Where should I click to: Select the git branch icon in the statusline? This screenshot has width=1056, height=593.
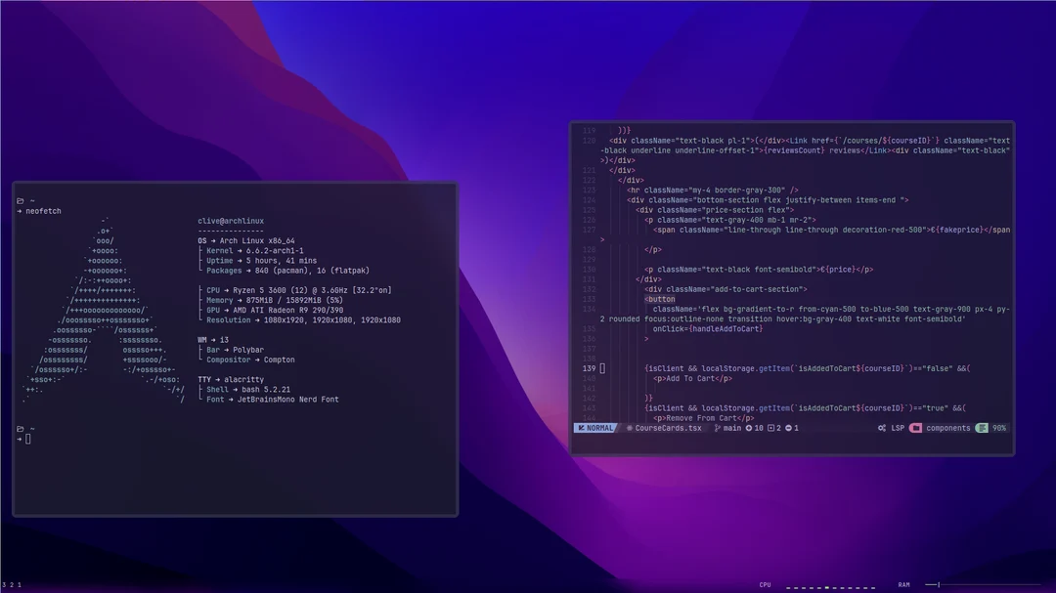717,428
